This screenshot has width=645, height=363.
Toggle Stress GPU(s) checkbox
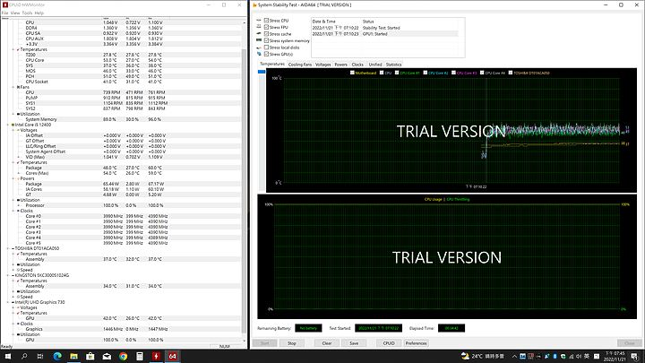point(267,54)
